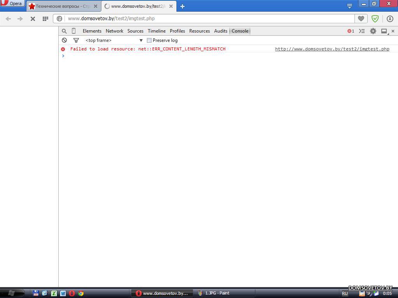398x298 pixels.
Task: Open the green shield security badge
Action: [x=375, y=19]
